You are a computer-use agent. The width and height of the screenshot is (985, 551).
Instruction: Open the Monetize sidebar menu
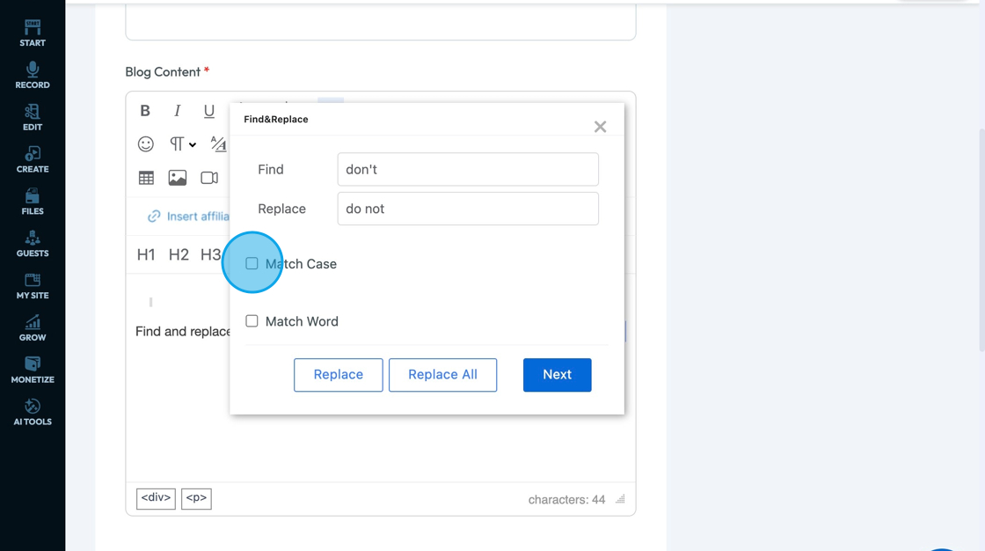pos(33,370)
